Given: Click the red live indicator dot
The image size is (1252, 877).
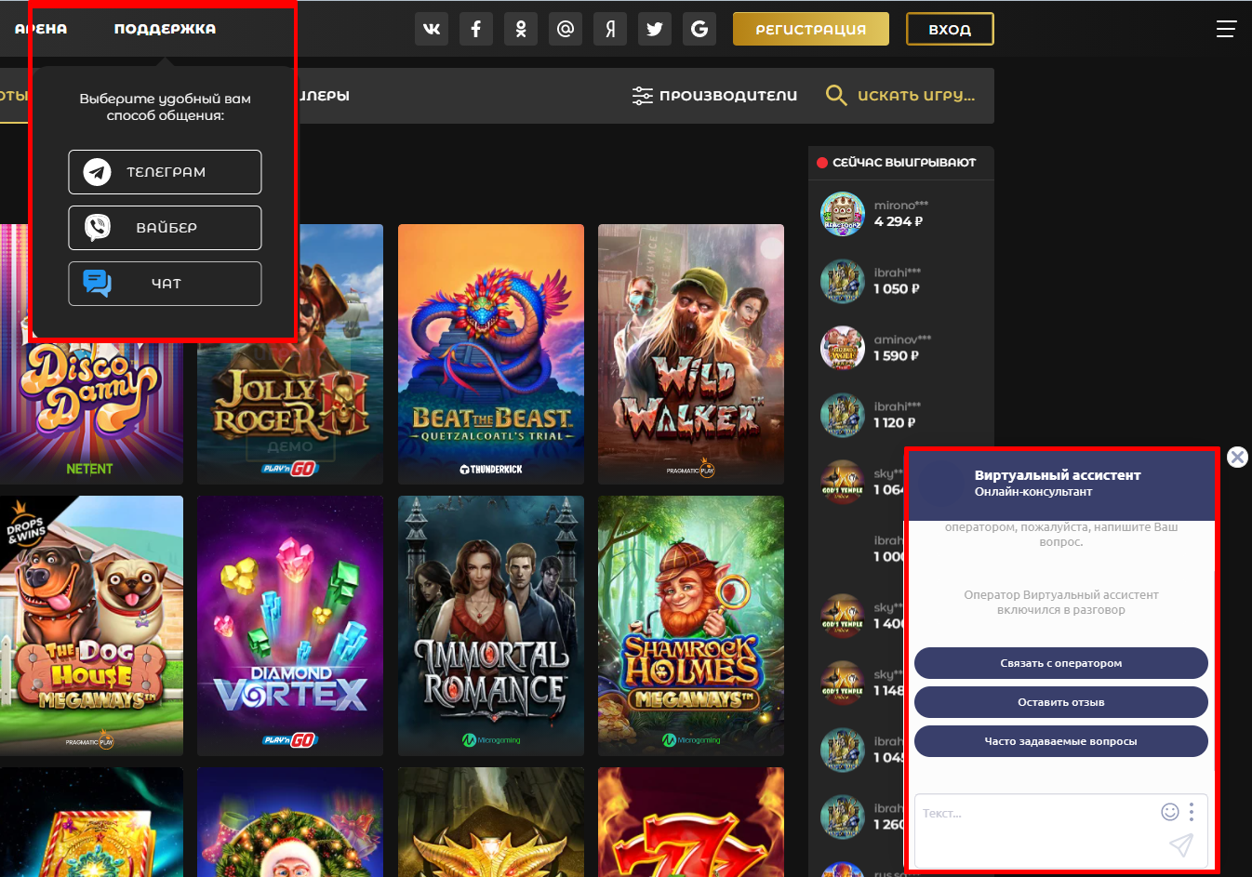Looking at the screenshot, I should 822,163.
